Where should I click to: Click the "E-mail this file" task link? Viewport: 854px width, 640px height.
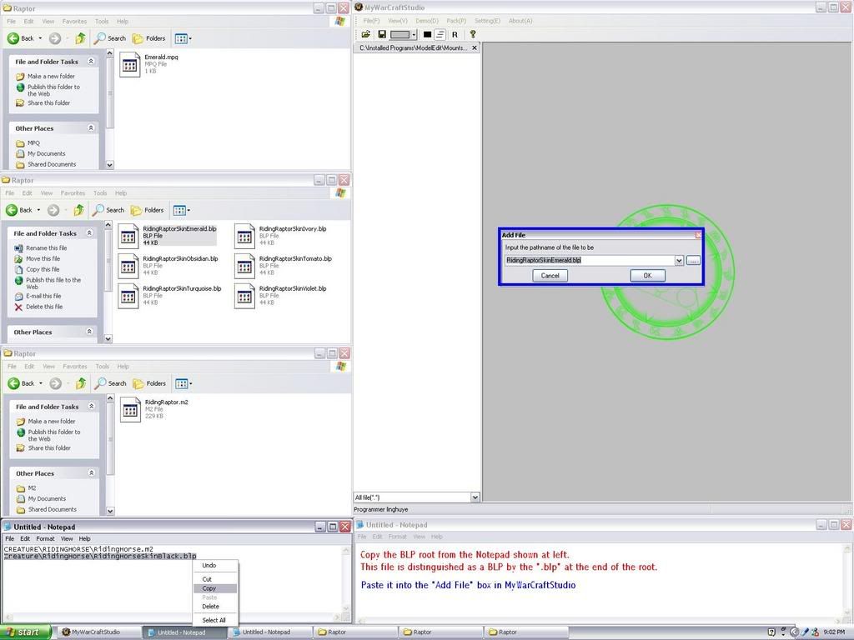click(x=43, y=296)
